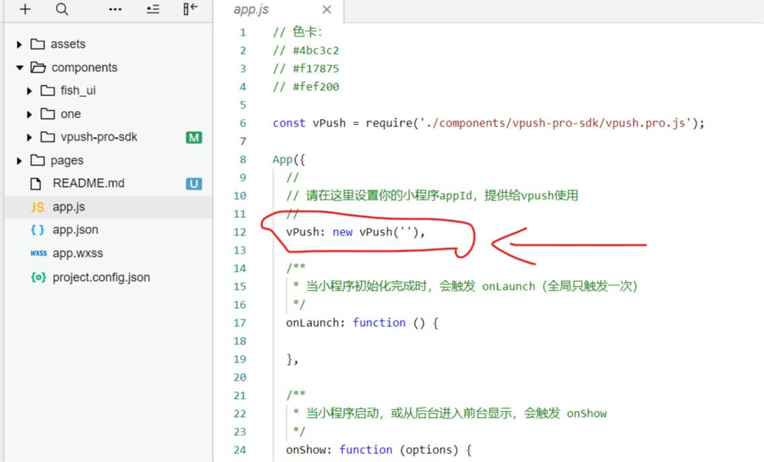The image size is (764, 462).
Task: Click line number 17 in the gutter
Action: tap(239, 323)
